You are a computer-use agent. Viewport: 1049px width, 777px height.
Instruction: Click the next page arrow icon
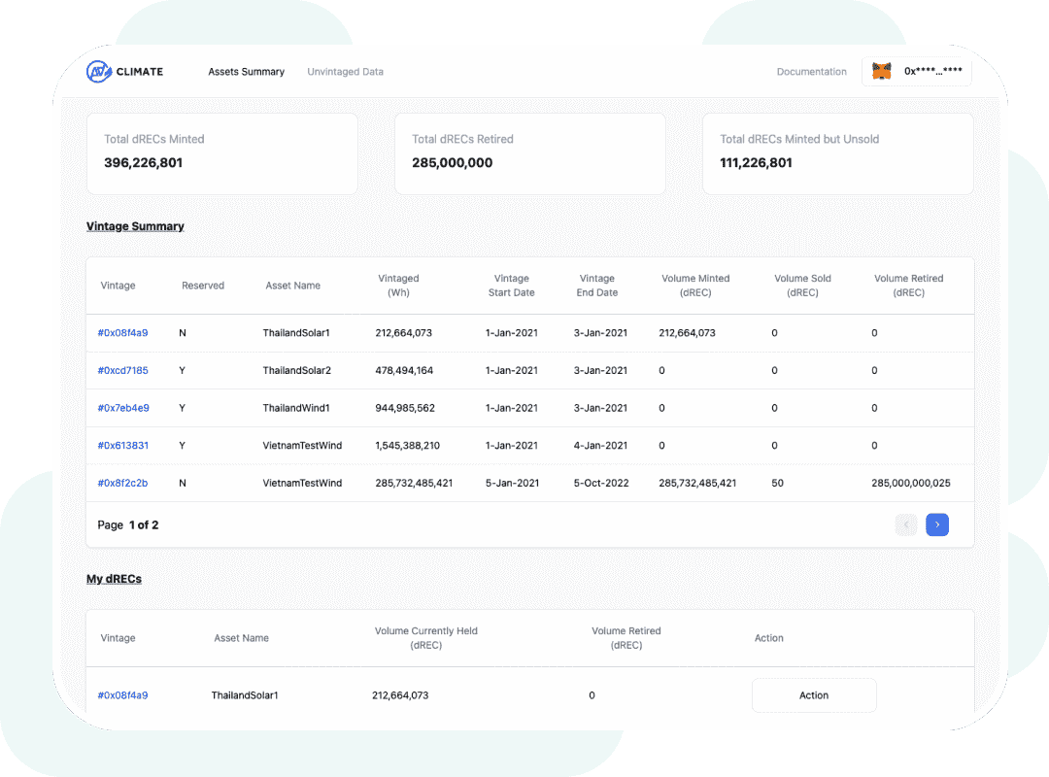pos(937,524)
